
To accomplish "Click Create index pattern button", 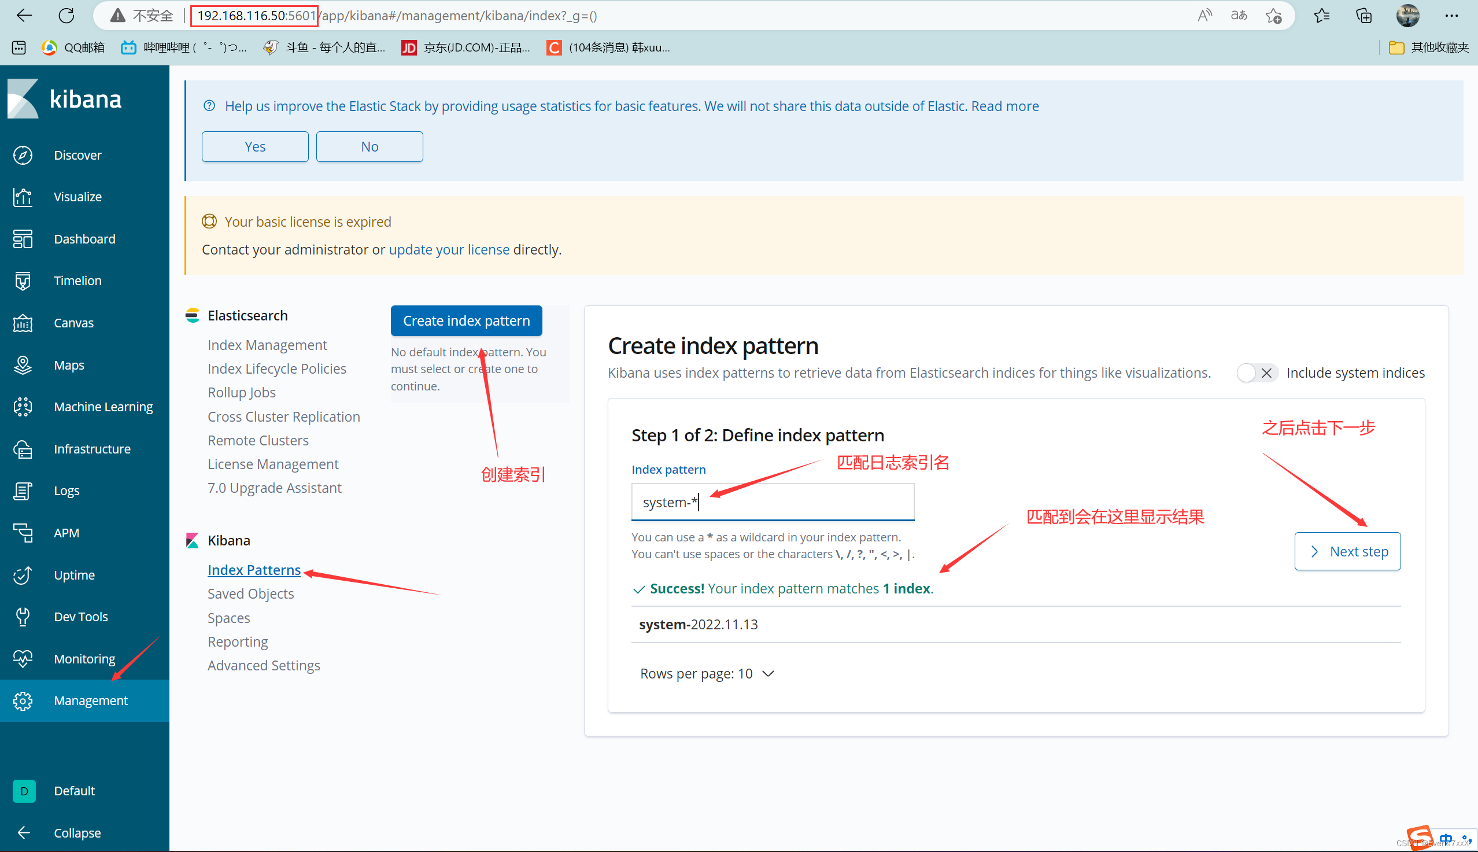I will point(466,320).
